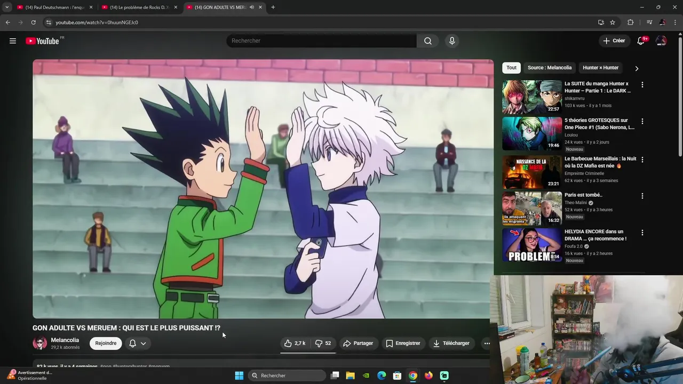Open Melancolia channel avatar
This screenshot has height=384, width=683.
[40, 343]
